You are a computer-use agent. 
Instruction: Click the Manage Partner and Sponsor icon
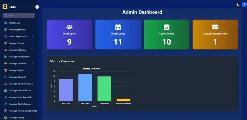click(x=6, y=111)
